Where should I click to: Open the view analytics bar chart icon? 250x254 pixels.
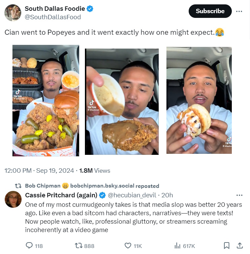click(x=177, y=246)
